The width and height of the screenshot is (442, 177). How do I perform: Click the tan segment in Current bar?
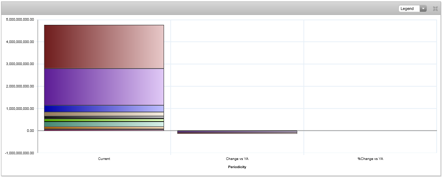click(104, 114)
